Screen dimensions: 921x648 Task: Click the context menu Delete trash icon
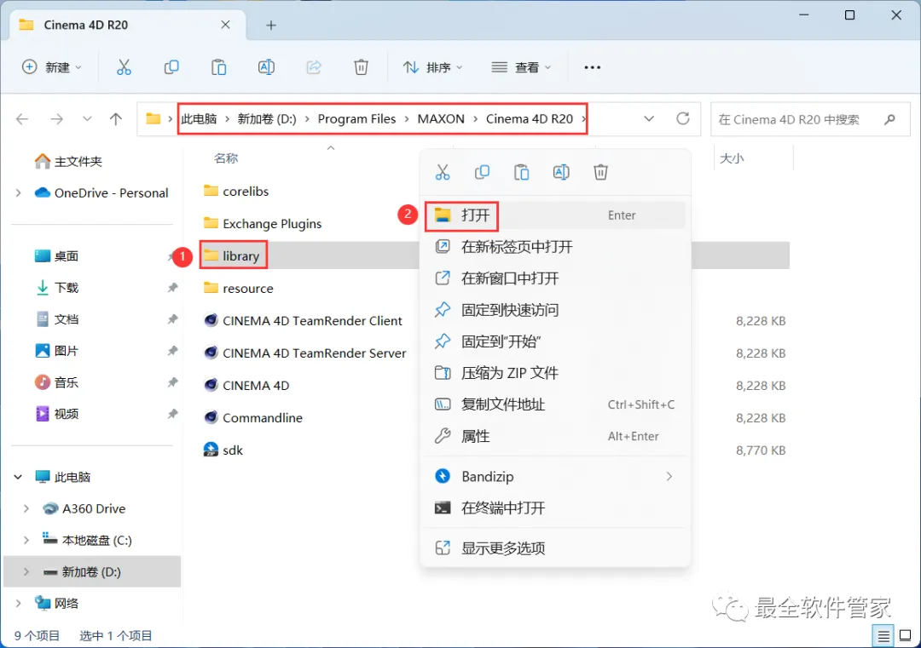click(600, 172)
